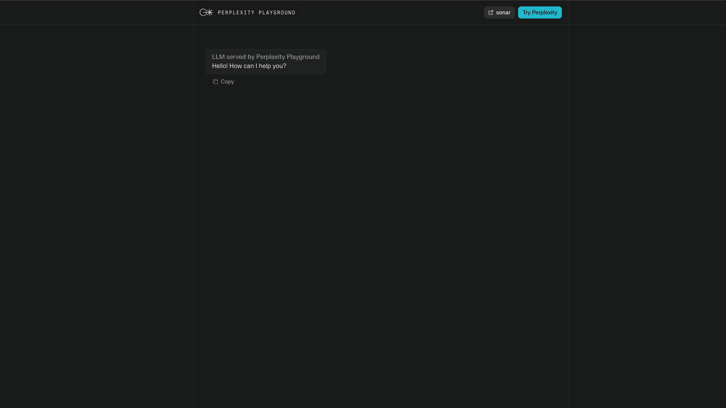Click the asterisk star of the logo
The height and width of the screenshot is (408, 726).
click(209, 12)
